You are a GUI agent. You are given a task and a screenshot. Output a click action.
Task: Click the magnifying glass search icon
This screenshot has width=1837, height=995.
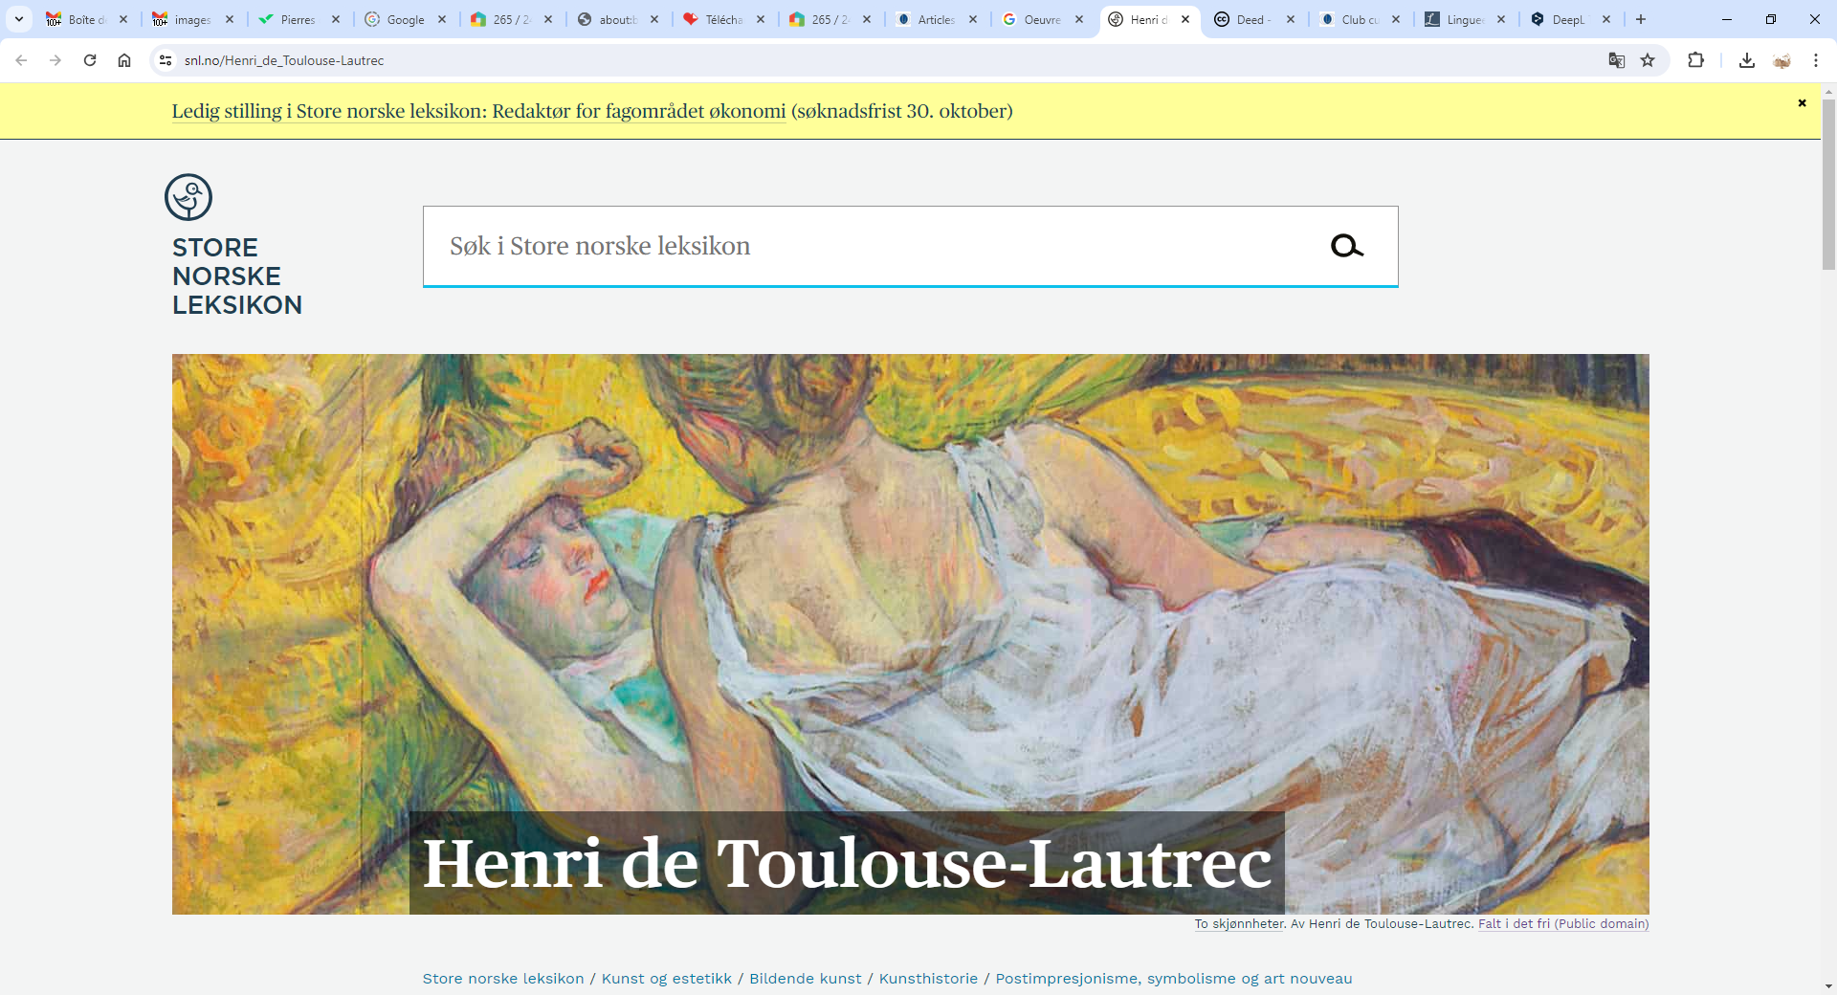coord(1346,247)
